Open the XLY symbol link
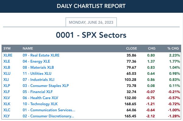The image size is (183, 121). click(6, 116)
